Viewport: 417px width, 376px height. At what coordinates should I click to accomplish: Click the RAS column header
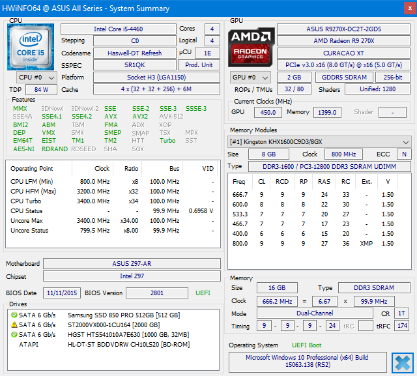click(324, 182)
